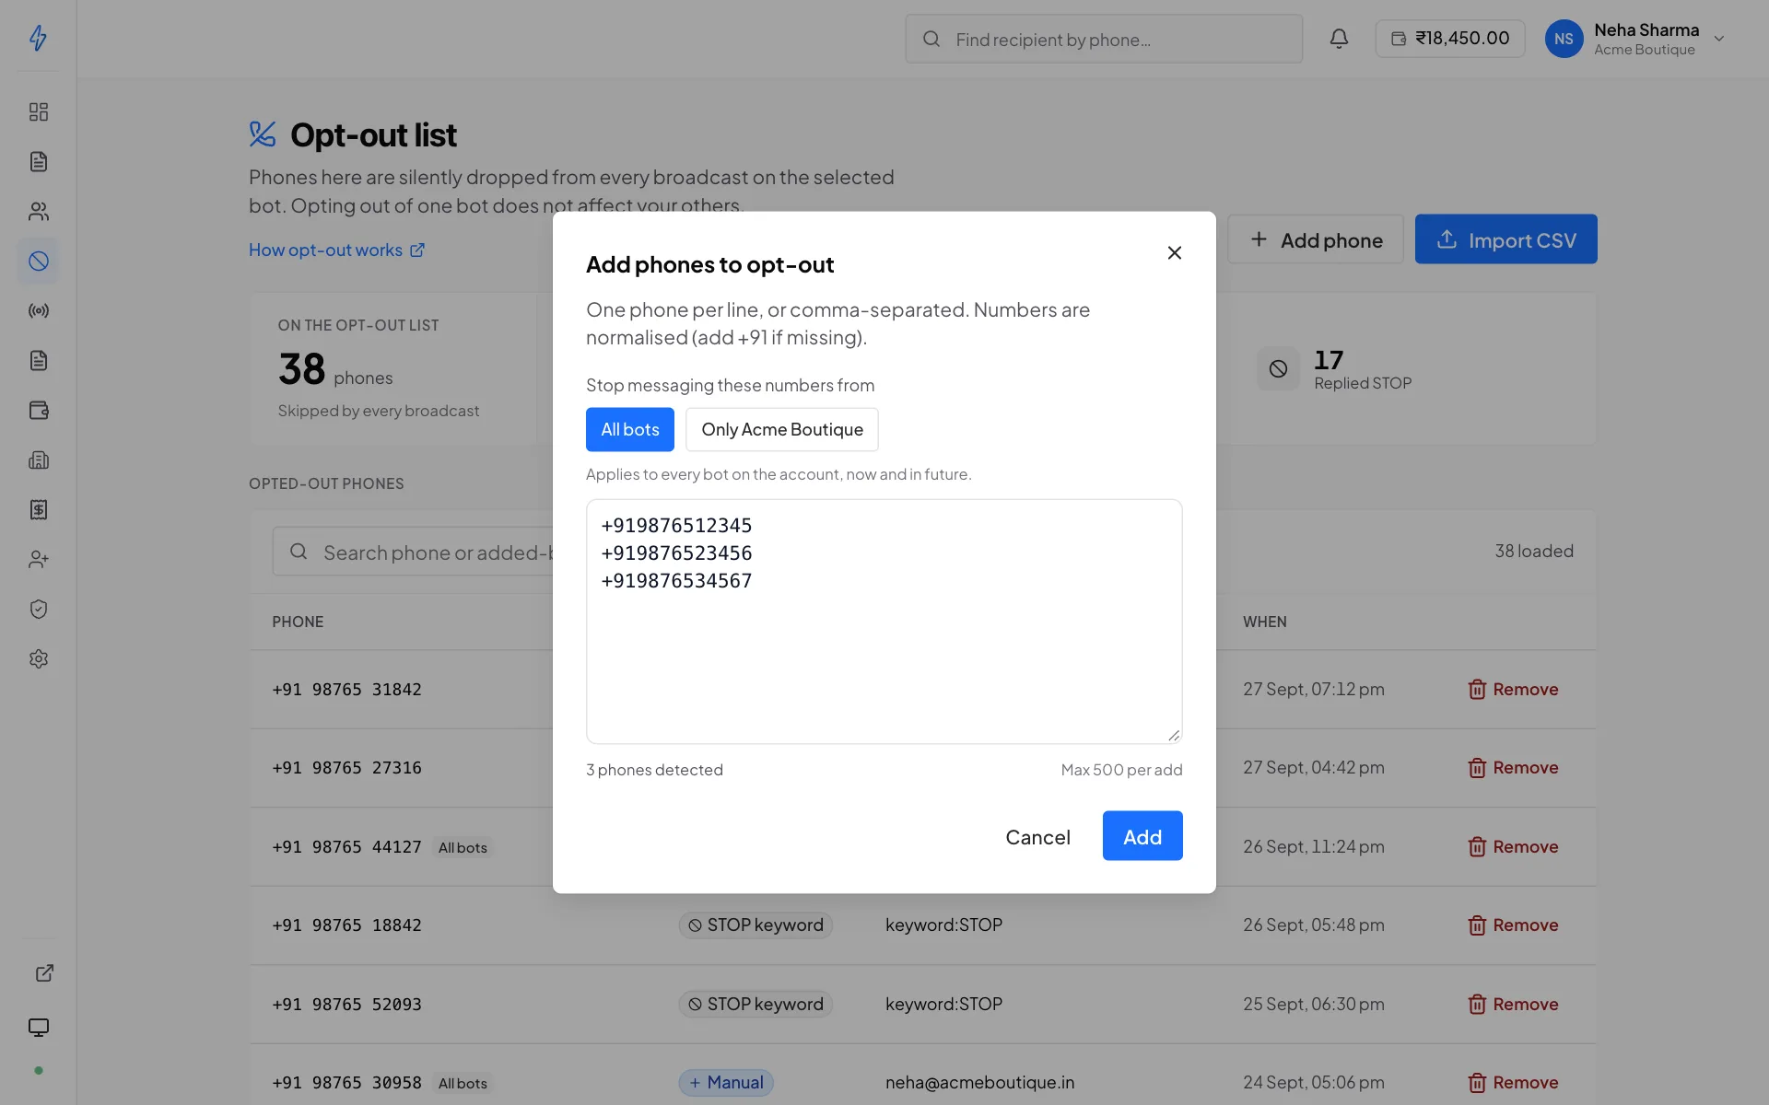Click the textarea resize handle

(x=1174, y=735)
